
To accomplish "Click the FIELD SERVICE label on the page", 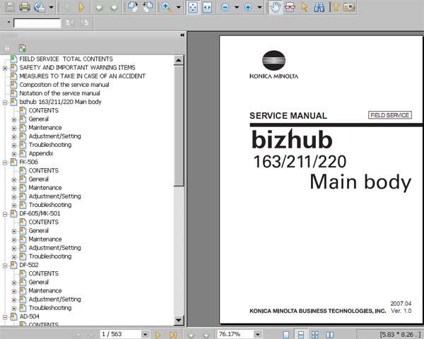I will (389, 115).
